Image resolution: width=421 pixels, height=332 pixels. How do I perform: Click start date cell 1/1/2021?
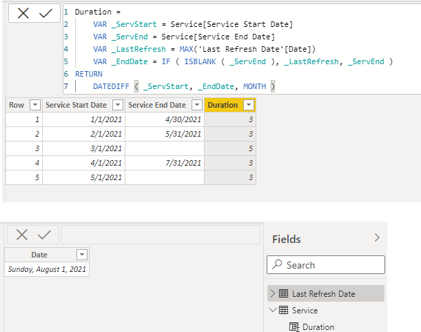[84, 119]
